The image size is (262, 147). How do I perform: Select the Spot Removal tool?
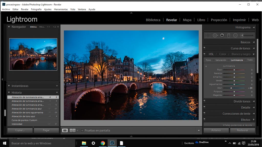[215, 35]
